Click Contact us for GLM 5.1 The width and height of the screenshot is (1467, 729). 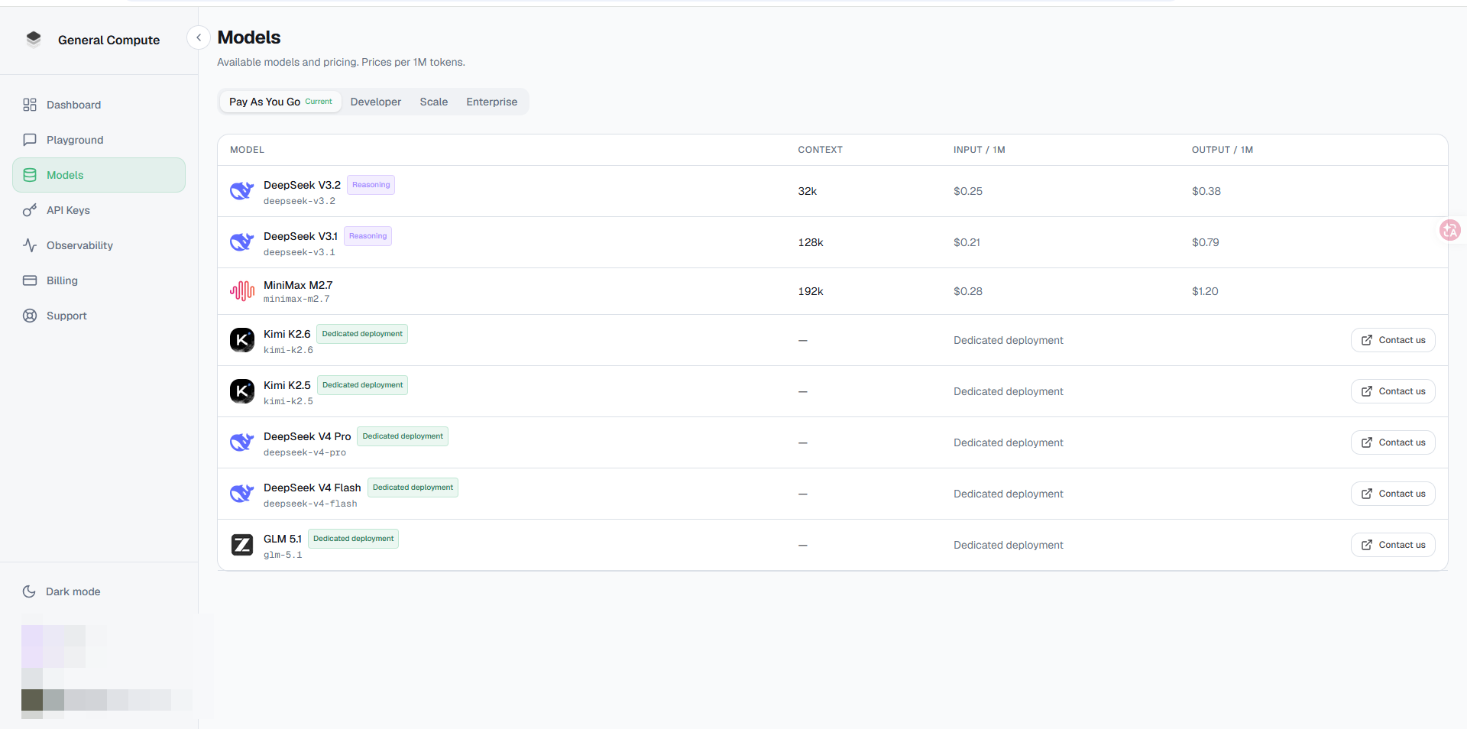(x=1393, y=545)
